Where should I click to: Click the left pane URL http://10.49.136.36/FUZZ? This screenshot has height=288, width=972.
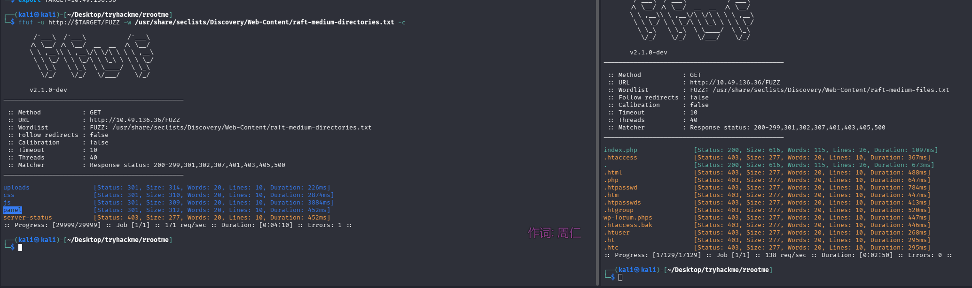(x=135, y=120)
